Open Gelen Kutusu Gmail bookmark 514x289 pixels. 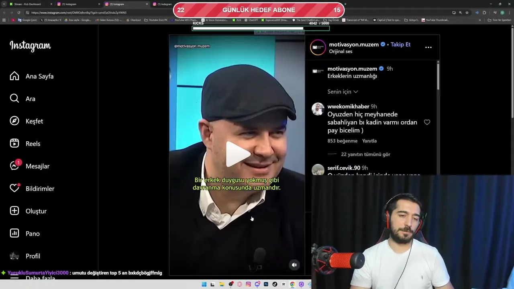pyautogui.click(x=109, y=20)
